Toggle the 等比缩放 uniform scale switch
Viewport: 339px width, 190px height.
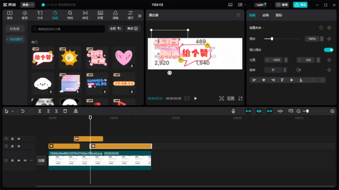pyautogui.click(x=328, y=50)
